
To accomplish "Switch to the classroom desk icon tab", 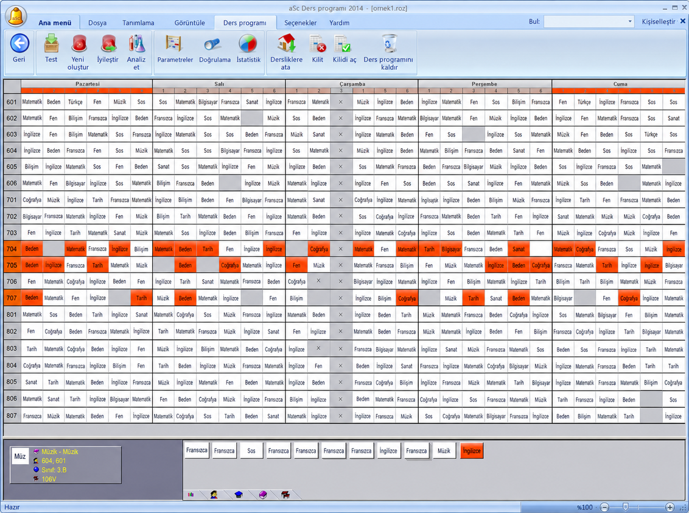I will click(x=285, y=495).
